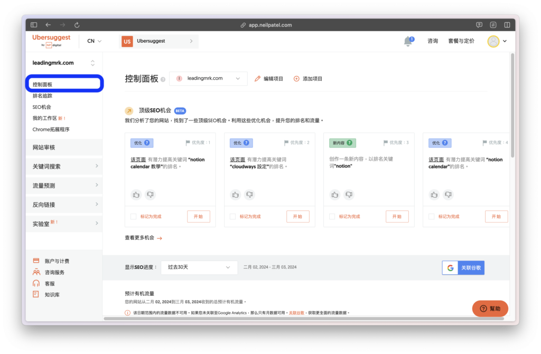Viewport: 541px width, 354px height.
Task: Open the leadingmrk.com project dropdown beside title
Action: [x=208, y=78]
